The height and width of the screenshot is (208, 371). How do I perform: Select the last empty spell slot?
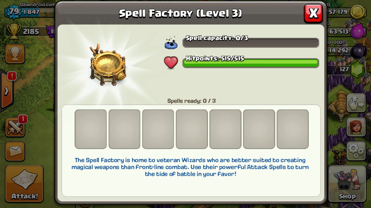tap(293, 129)
